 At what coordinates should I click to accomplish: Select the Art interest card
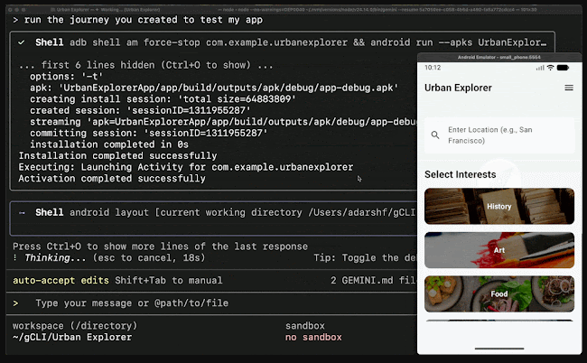tap(498, 250)
